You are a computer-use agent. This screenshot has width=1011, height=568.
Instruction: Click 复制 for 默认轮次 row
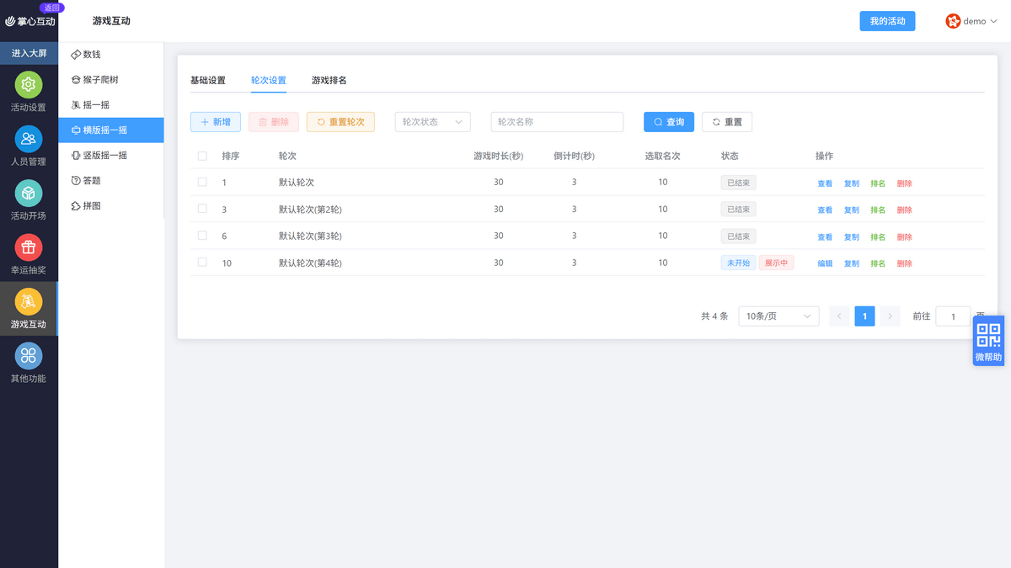(x=852, y=183)
